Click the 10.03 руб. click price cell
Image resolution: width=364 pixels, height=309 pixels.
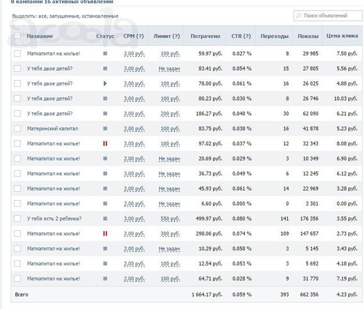[x=345, y=99]
